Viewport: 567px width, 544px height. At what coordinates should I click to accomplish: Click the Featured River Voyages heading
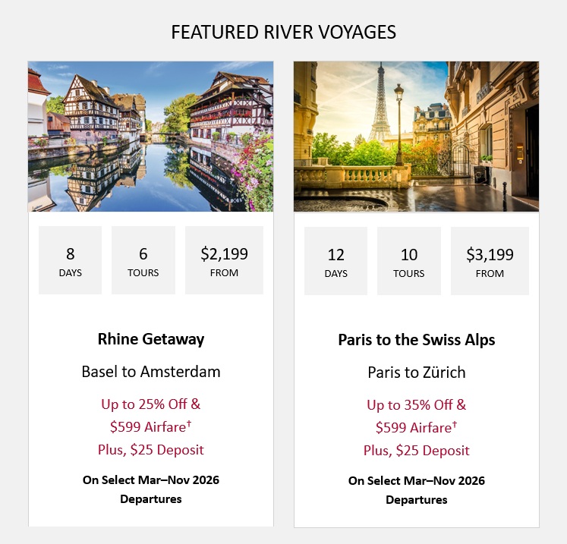(x=283, y=33)
